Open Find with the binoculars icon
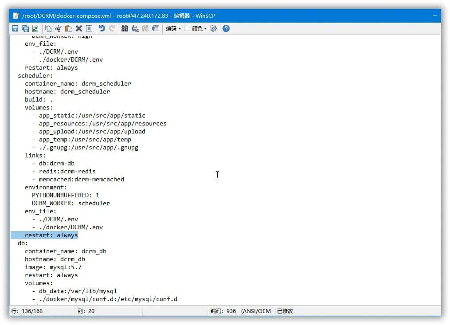 (125, 28)
